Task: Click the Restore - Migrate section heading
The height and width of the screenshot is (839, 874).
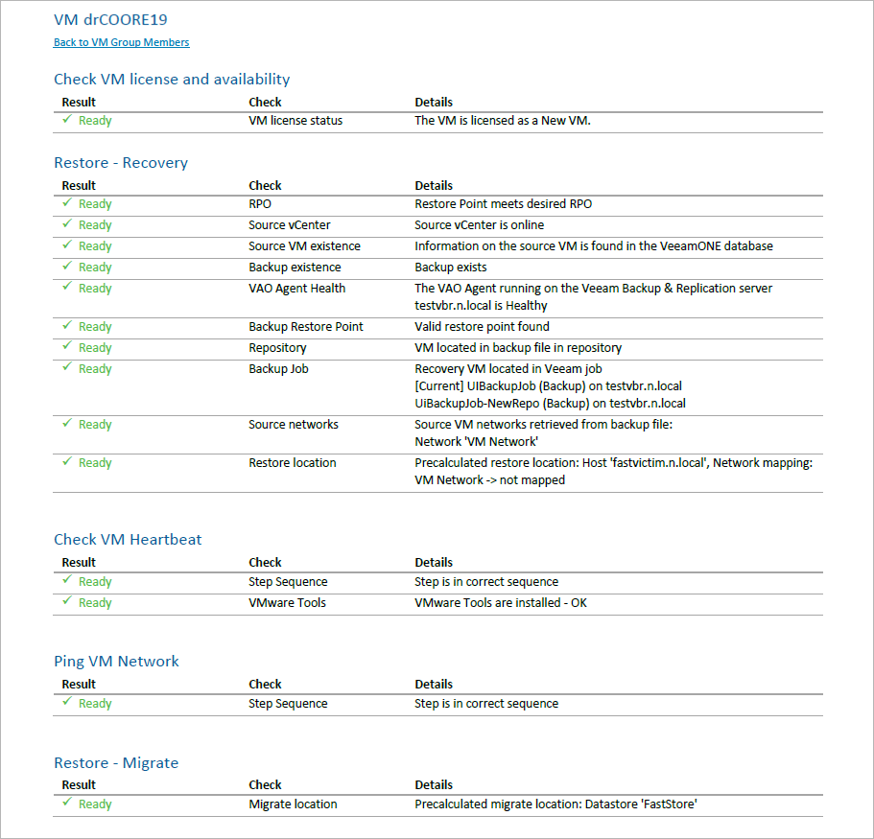Action: 116,763
